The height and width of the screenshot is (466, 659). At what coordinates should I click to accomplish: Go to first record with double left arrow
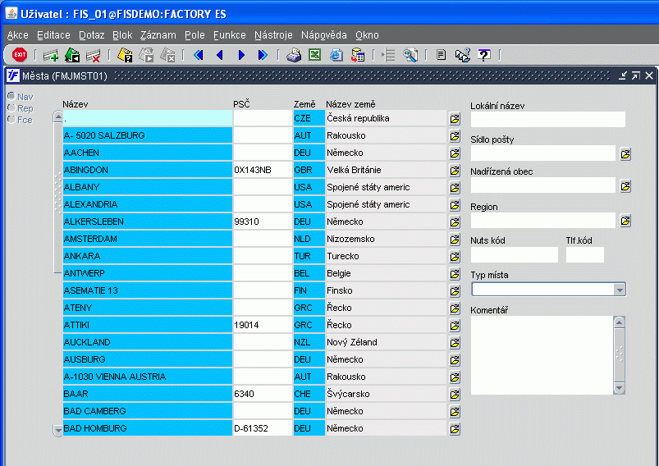point(199,55)
